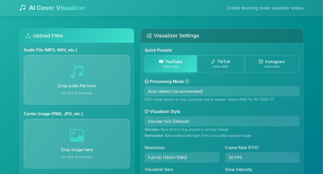Viewport: 325px width, 174px height.
Task: Click the large music note drop icon
Action: pyautogui.click(x=77, y=72)
